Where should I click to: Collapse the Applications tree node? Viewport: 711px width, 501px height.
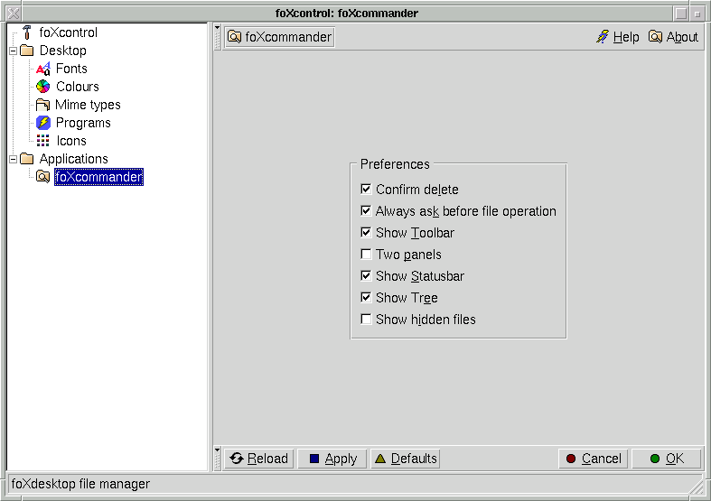(14, 159)
